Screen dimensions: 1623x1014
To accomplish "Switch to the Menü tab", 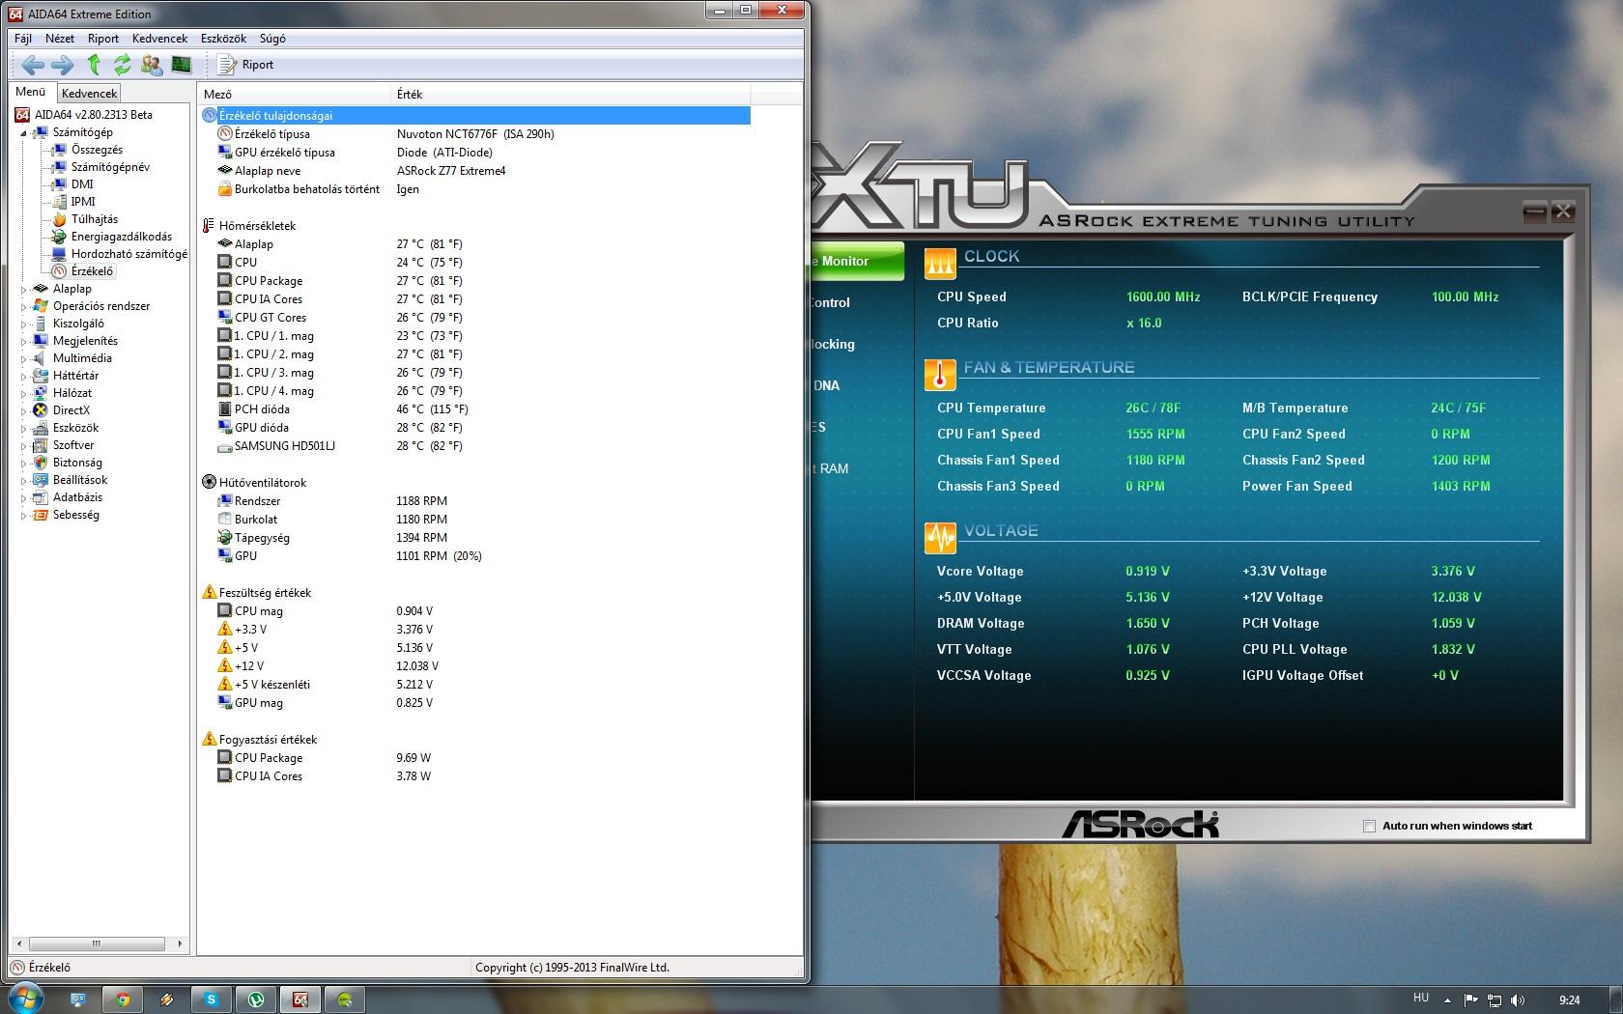I will coord(31,92).
